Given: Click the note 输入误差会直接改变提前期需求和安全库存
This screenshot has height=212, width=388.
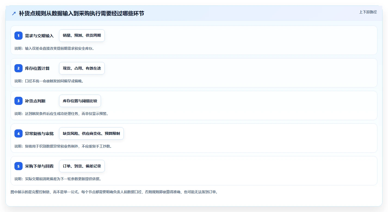Looking at the screenshot, I should click(x=54, y=48).
